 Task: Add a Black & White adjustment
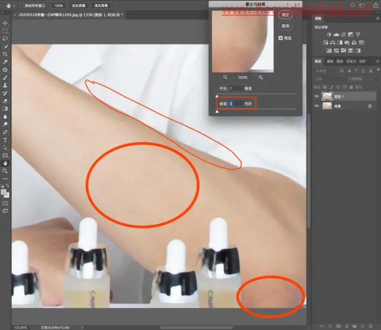click(x=340, y=43)
